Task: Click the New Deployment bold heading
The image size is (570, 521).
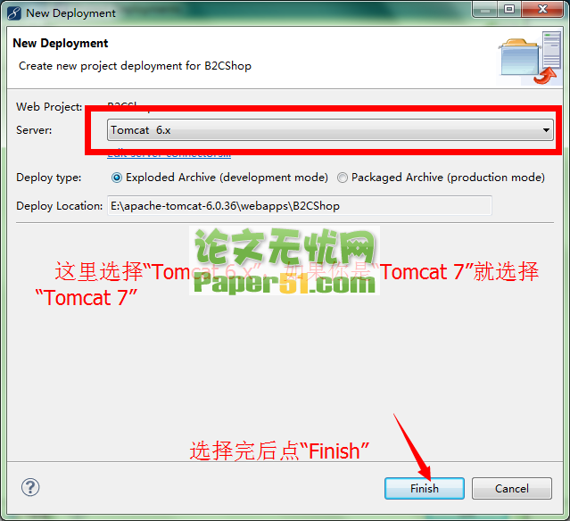Action: click(61, 43)
